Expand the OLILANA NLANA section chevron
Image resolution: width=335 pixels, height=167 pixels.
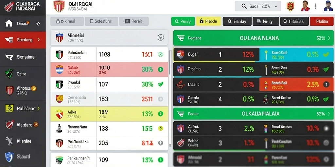tap(329, 38)
